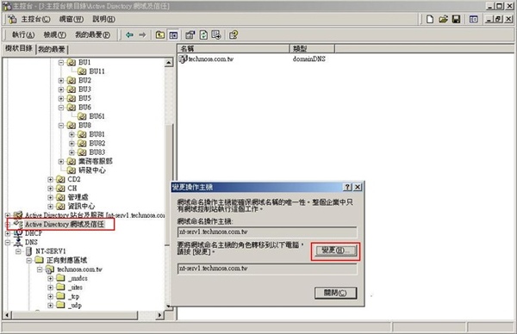Click the Back arrow toolbar icon
Screen dimensions: 517x334
[129, 35]
